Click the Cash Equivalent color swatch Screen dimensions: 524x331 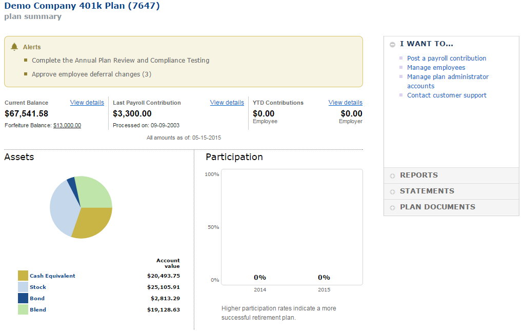[23, 276]
